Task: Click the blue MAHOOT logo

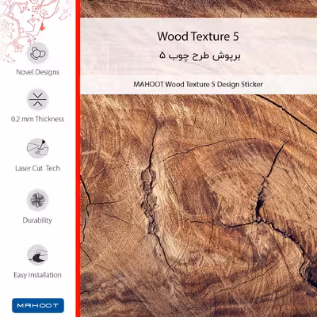Action: 38,305
